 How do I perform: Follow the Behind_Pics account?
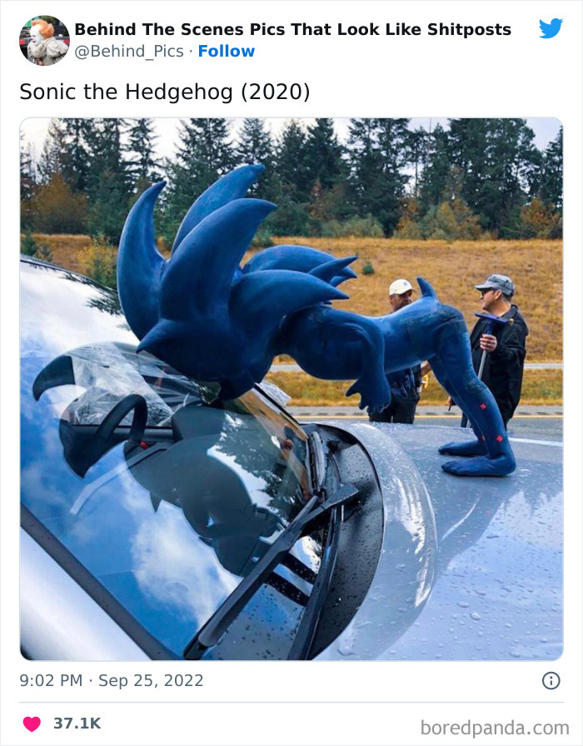(x=226, y=51)
